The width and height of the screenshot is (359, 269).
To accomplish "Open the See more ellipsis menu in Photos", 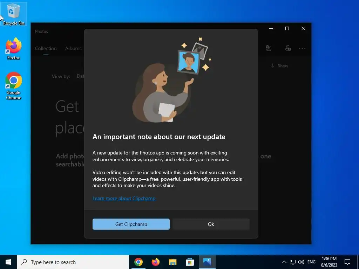I will pos(302,48).
